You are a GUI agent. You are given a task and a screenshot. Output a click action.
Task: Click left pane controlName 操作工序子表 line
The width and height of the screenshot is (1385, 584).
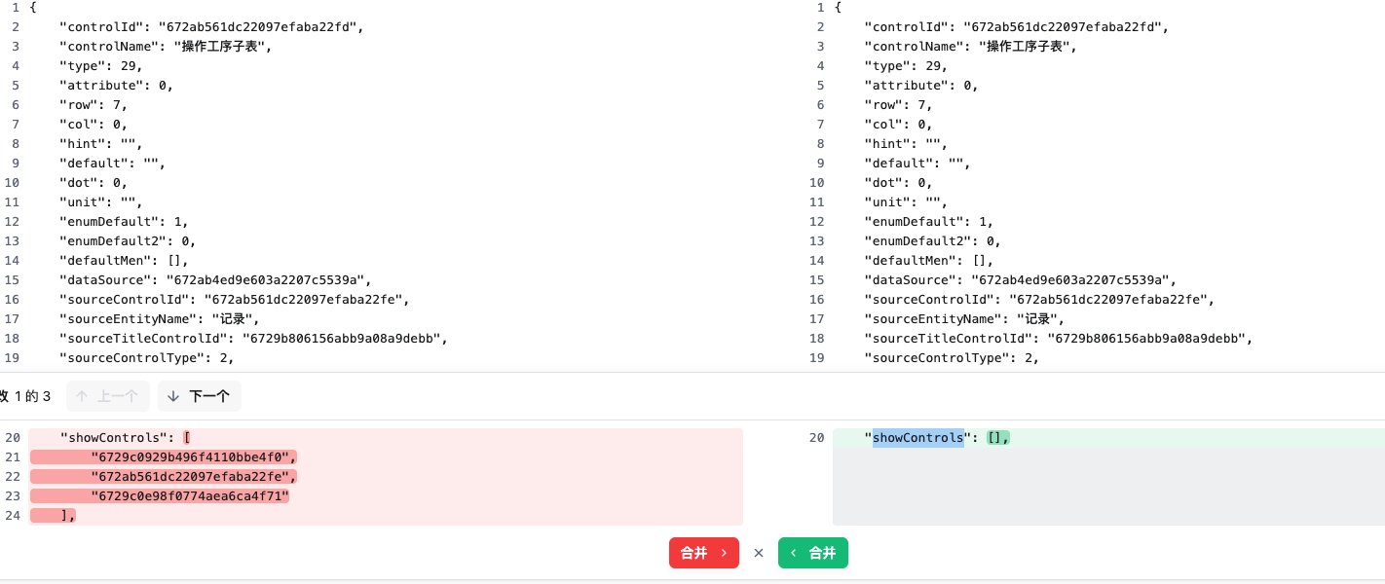(166, 47)
